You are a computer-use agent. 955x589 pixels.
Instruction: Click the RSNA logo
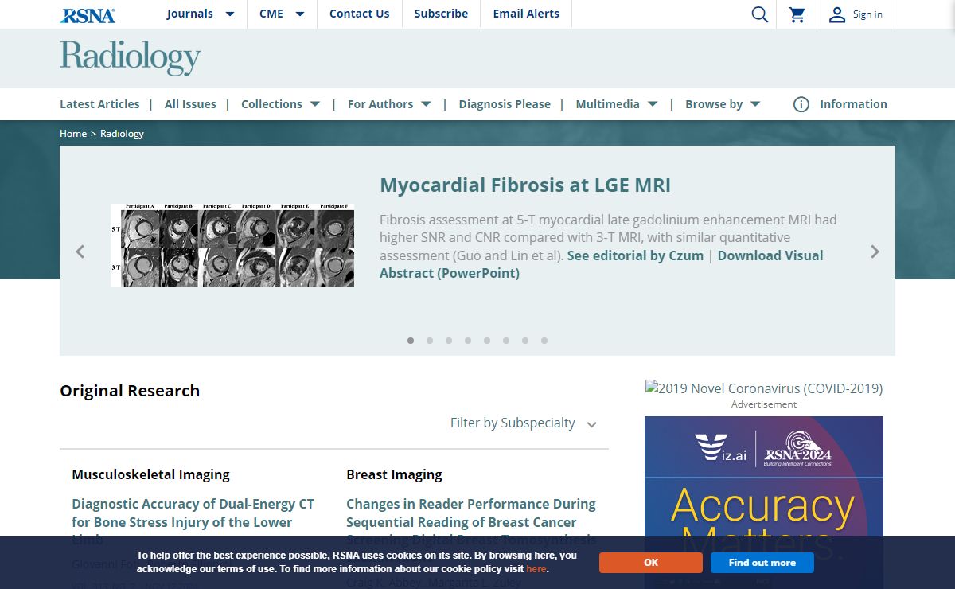[x=88, y=14]
